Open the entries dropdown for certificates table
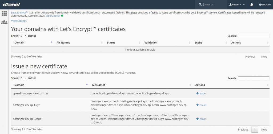 (23, 36)
